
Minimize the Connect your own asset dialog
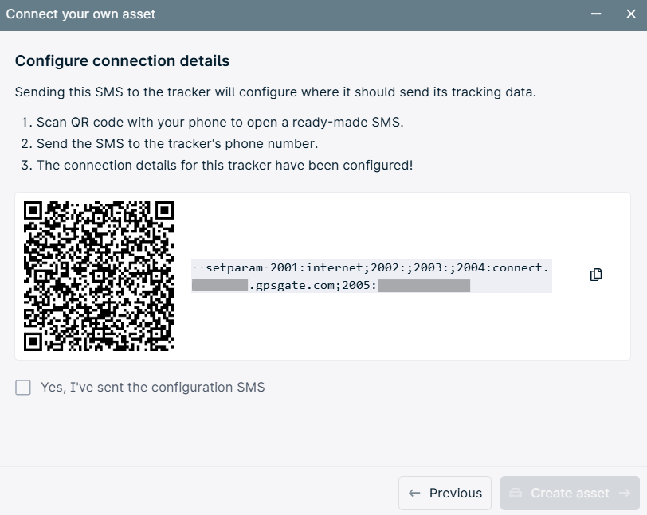pyautogui.click(x=596, y=14)
